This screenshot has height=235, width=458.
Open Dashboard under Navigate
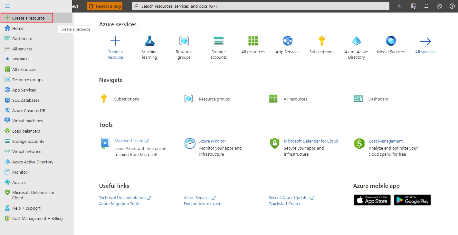[x=371, y=99]
